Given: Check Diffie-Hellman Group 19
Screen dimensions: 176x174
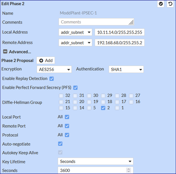Looking at the screenshot, I should tap(89, 102).
